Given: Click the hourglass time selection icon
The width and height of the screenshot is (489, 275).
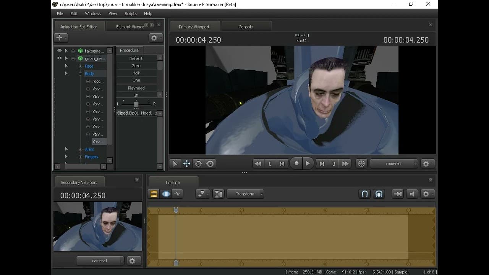Looking at the screenshot, I should pyautogui.click(x=219, y=194).
